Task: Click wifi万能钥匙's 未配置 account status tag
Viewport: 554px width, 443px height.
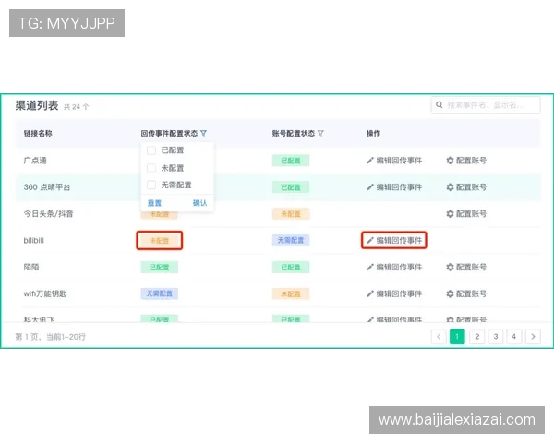Action: [x=291, y=293]
